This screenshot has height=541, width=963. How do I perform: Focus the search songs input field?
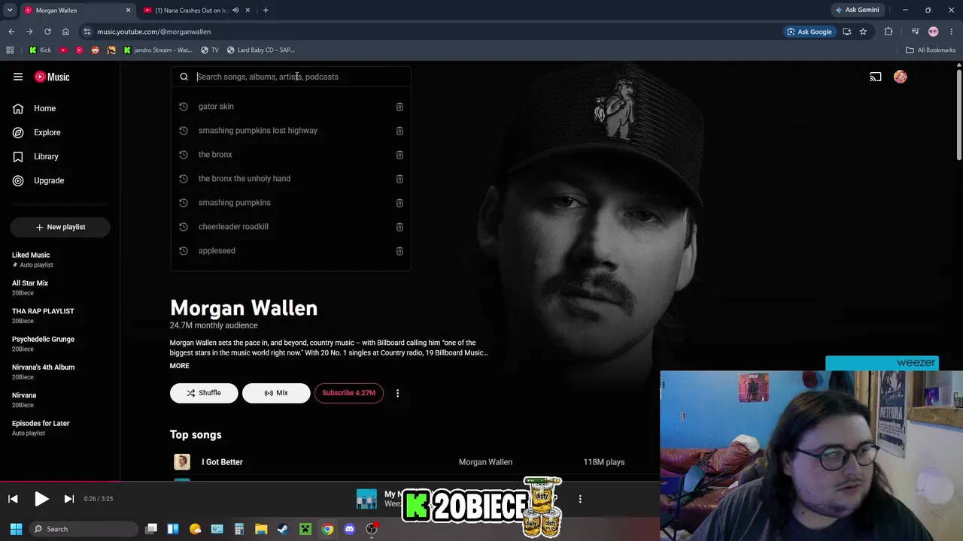pos(301,77)
